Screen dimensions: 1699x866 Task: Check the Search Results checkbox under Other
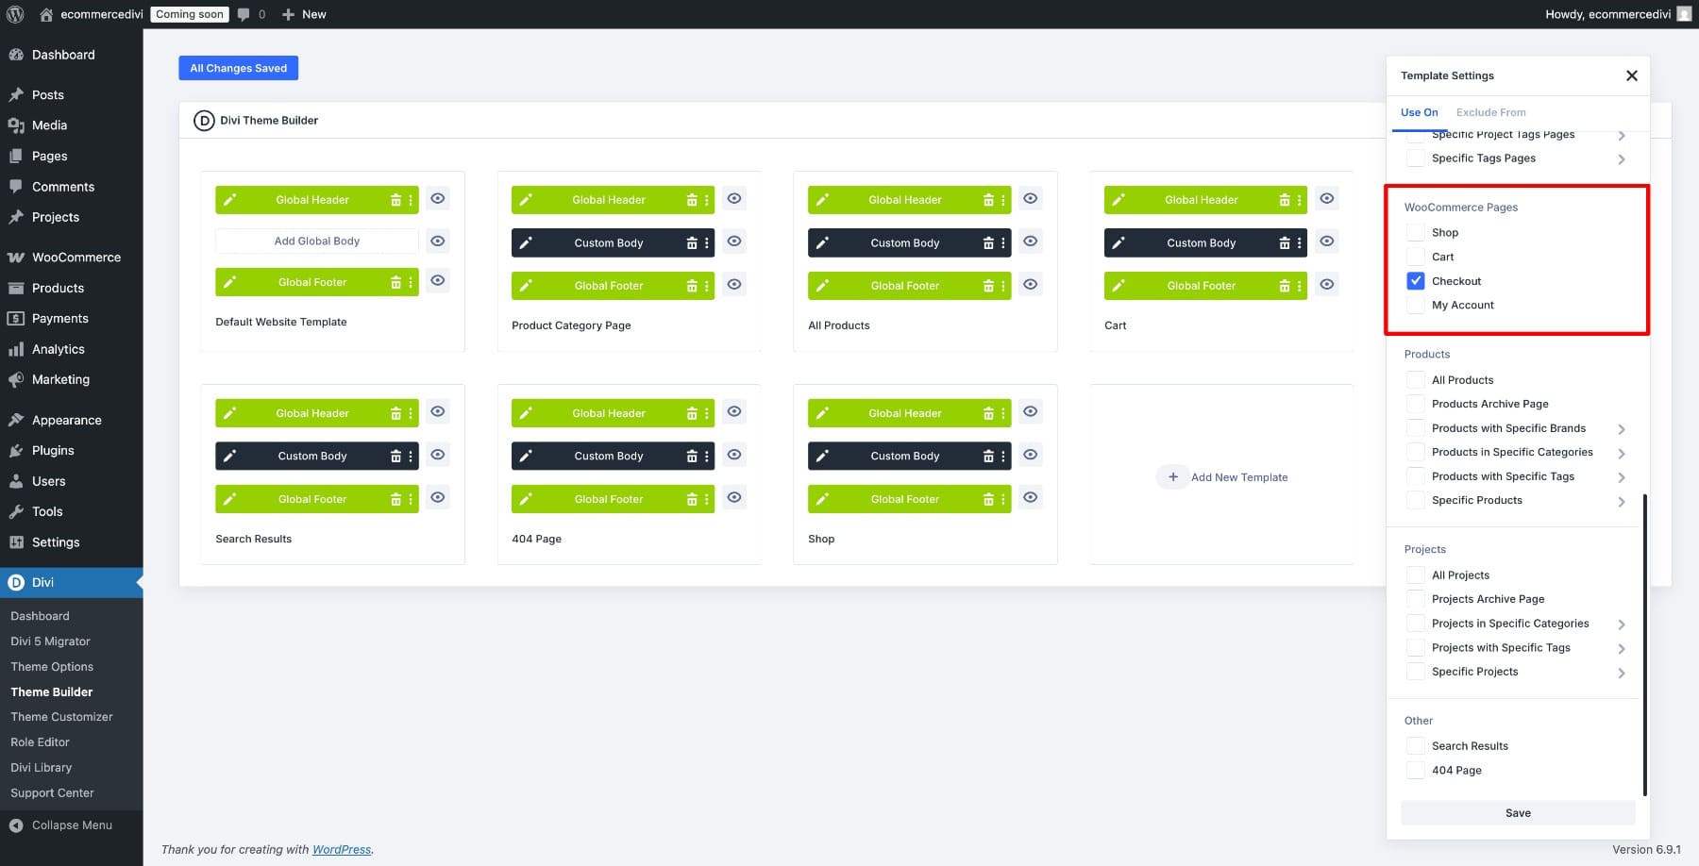click(x=1416, y=746)
